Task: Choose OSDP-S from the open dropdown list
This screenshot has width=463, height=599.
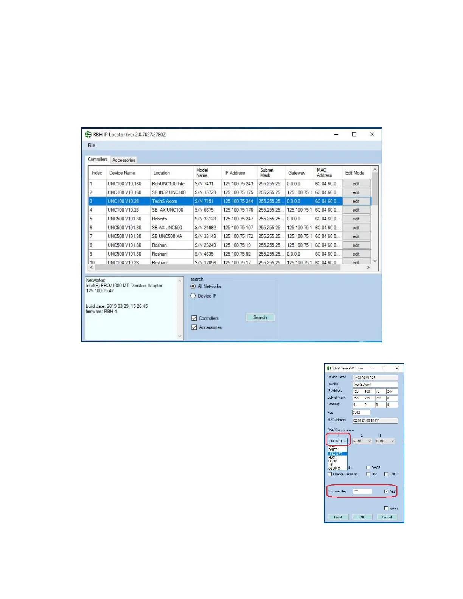Action: coord(337,468)
